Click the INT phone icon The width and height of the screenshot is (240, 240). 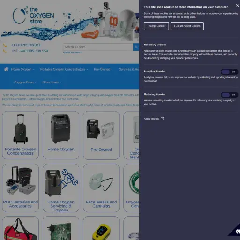point(5,51)
